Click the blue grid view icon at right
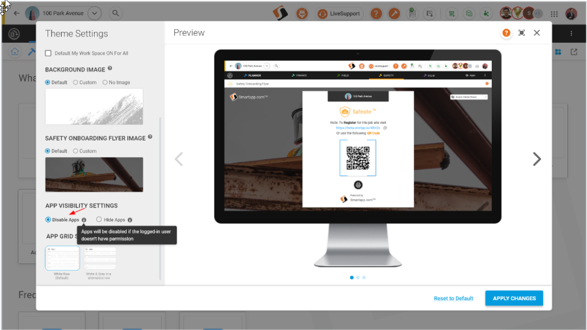 pos(558,52)
